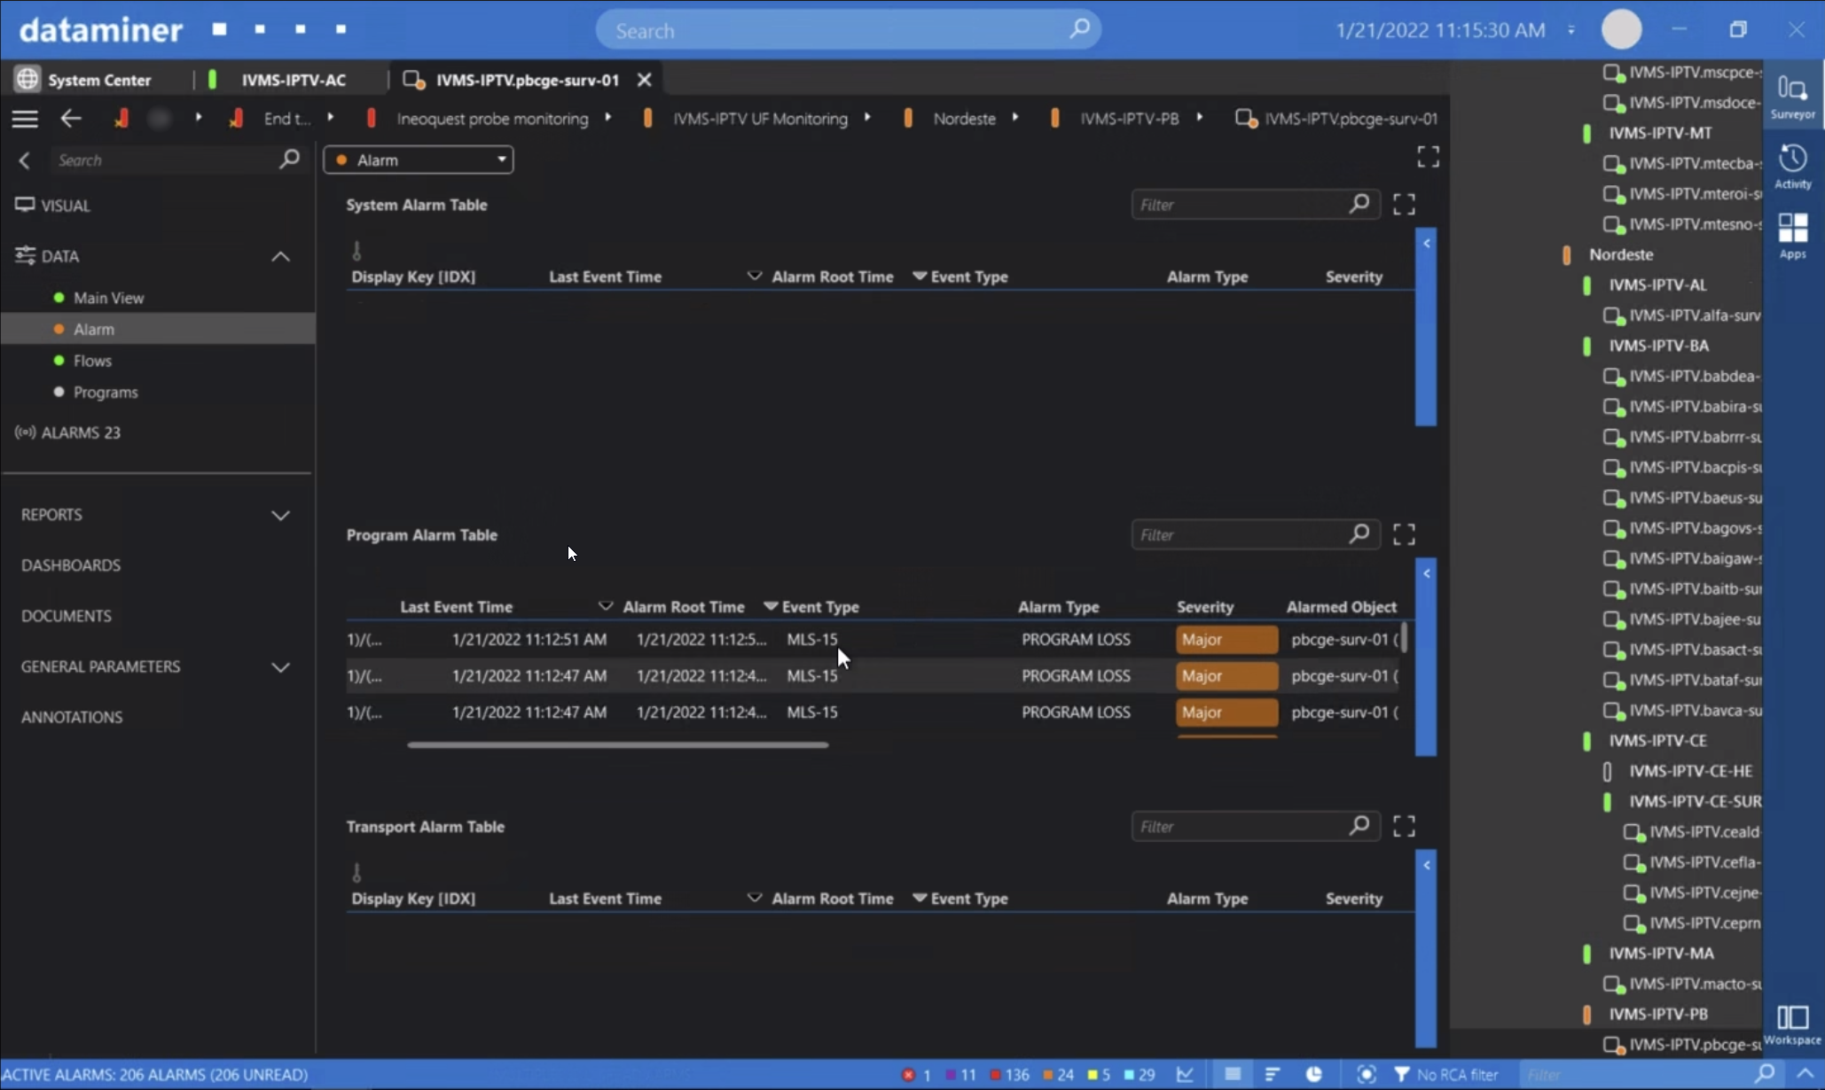The width and height of the screenshot is (1825, 1090).
Task: Open the VISUAL section
Action: 53,206
